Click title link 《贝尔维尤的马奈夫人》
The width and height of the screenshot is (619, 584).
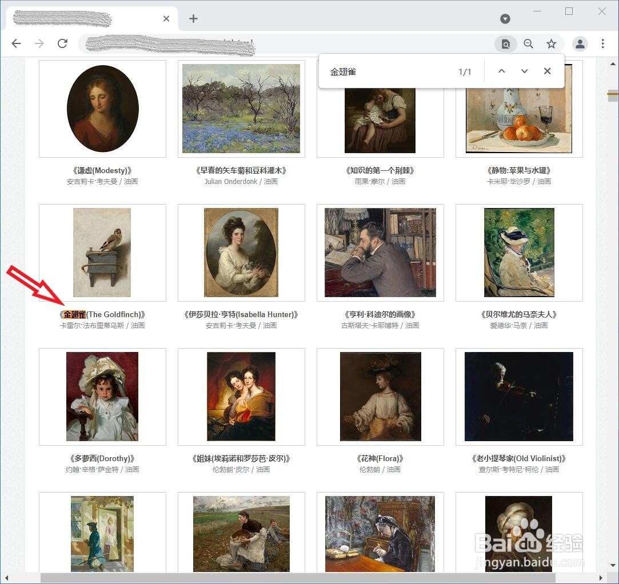coord(519,314)
